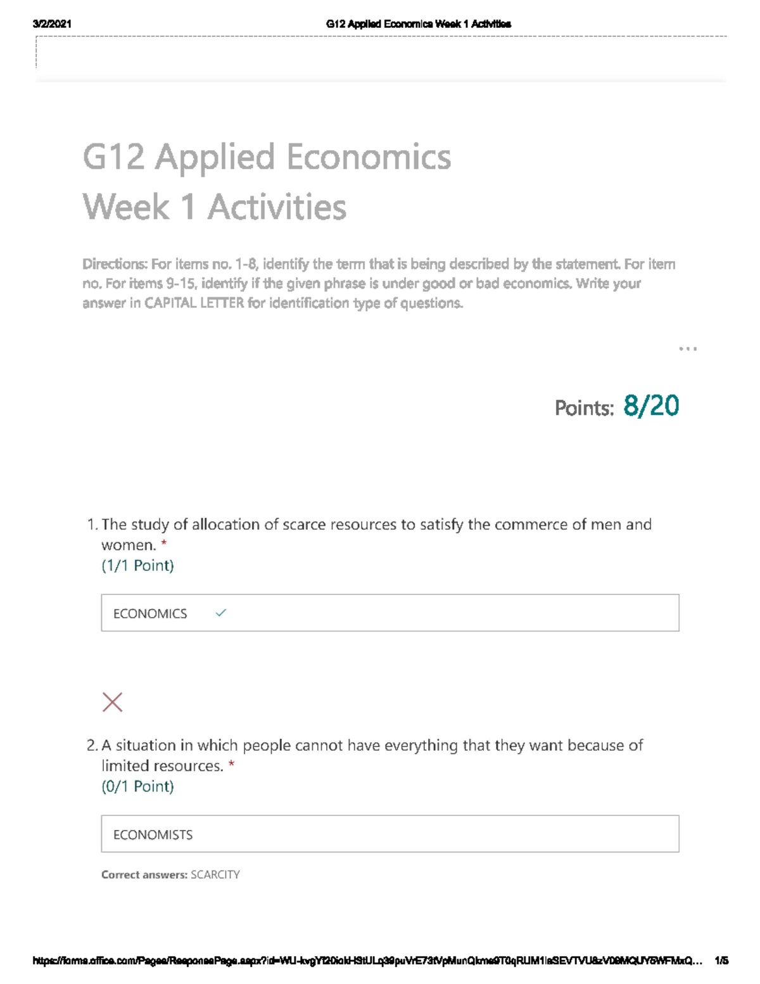The height and width of the screenshot is (984, 760).
Task: Click the 1/5 page number indicator
Action: point(721,961)
